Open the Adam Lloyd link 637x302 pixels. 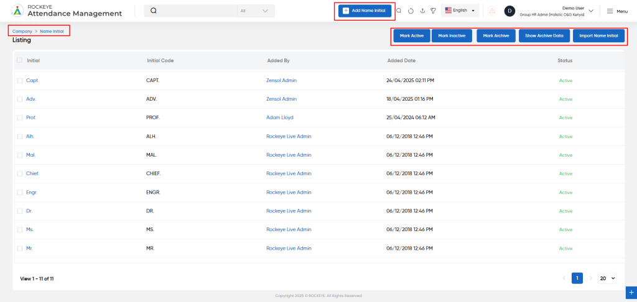[x=280, y=117]
